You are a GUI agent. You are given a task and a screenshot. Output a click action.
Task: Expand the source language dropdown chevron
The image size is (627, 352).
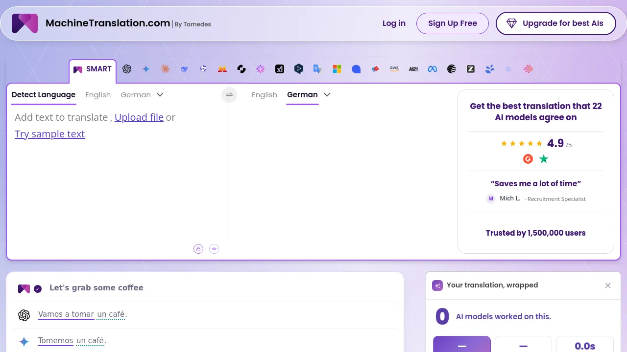tap(160, 95)
